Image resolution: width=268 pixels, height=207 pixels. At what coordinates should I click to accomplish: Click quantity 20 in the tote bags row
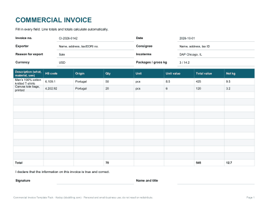pos(119,89)
